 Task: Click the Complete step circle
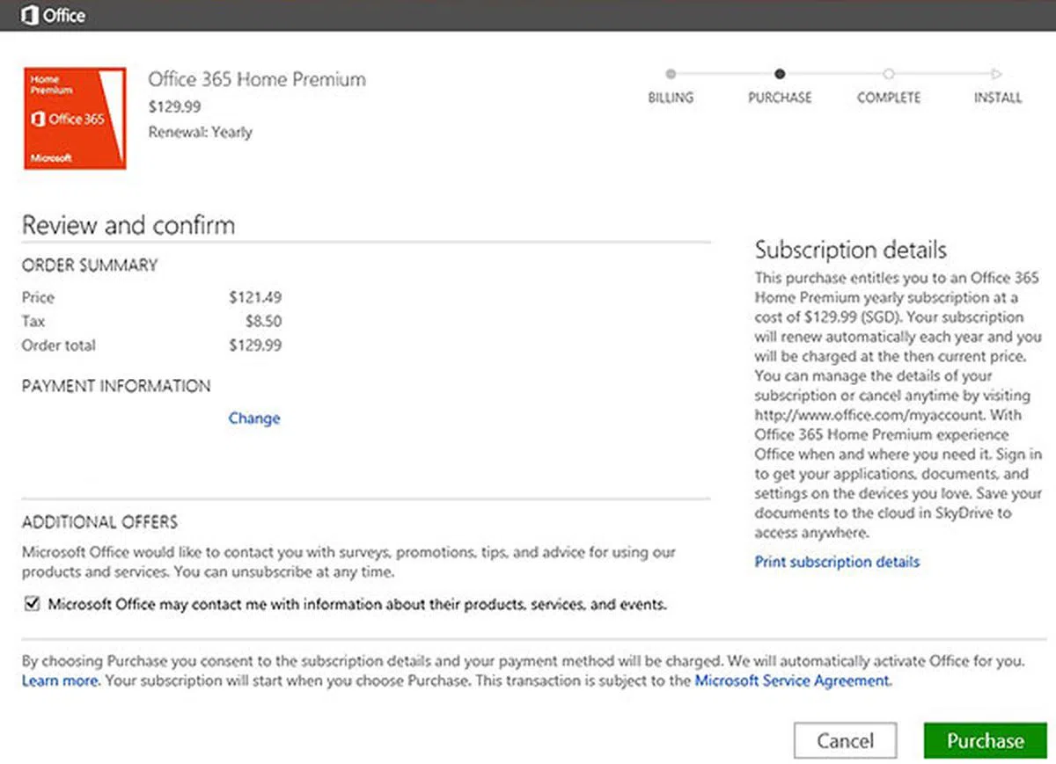889,75
